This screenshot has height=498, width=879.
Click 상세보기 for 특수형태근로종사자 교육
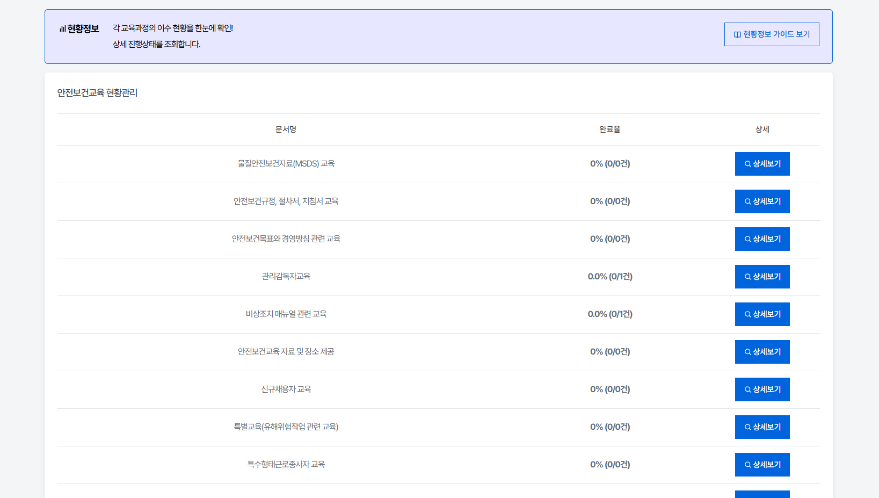point(762,465)
